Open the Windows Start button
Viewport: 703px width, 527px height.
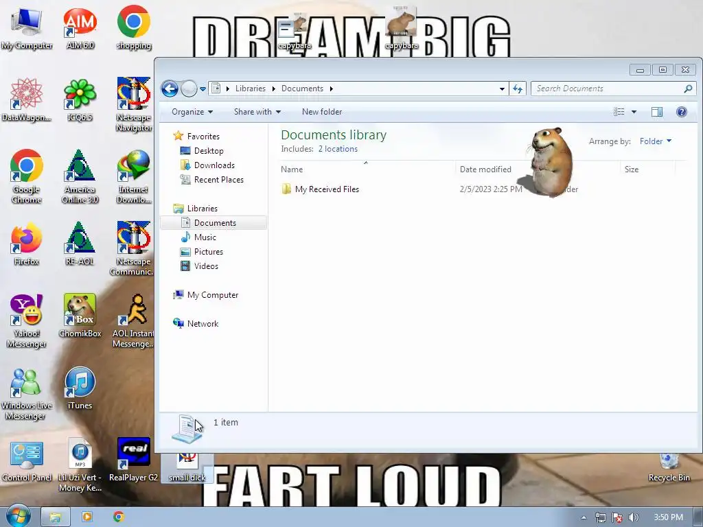tap(18, 517)
